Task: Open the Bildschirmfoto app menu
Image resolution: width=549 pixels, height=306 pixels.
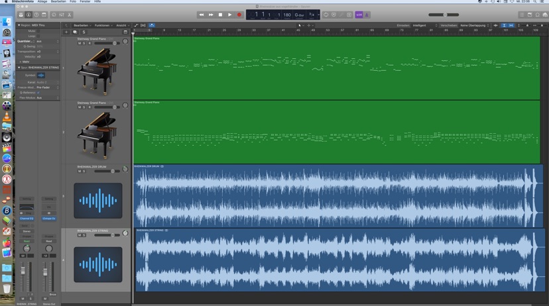Action: click(x=23, y=2)
